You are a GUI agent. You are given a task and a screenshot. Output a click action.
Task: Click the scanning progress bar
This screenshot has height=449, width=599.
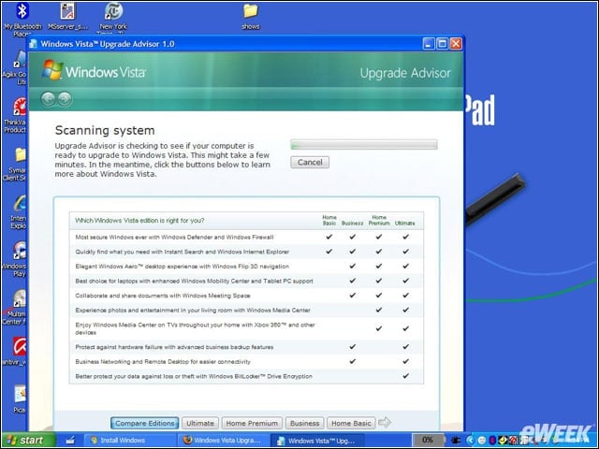click(364, 145)
